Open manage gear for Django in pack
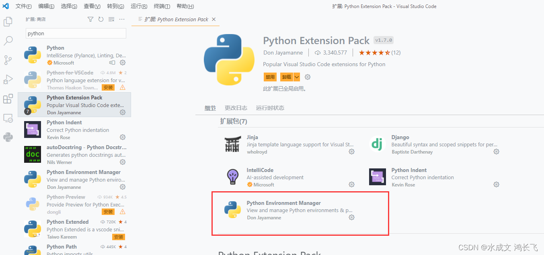 click(x=496, y=152)
